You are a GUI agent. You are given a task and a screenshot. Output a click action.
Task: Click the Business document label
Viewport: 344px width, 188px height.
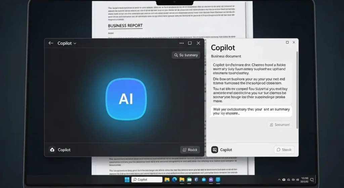coord(226,56)
